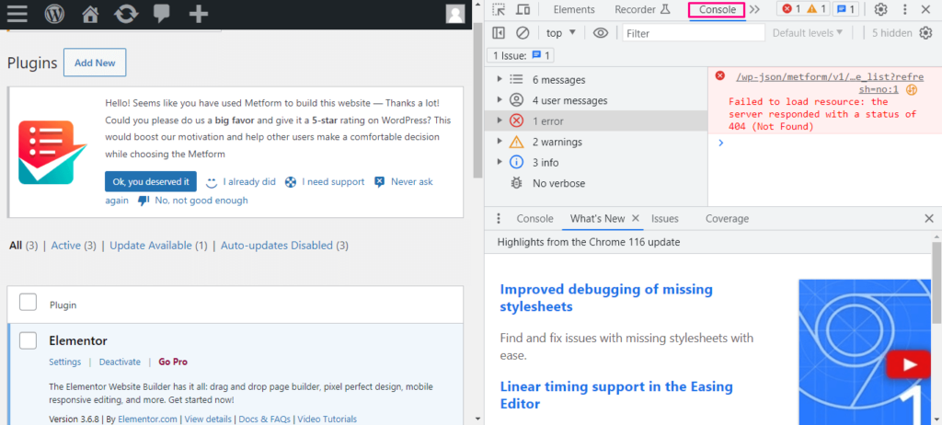Open console settings gear beside 5 hidden
Image resolution: width=942 pixels, height=425 pixels.
pyautogui.click(x=925, y=33)
